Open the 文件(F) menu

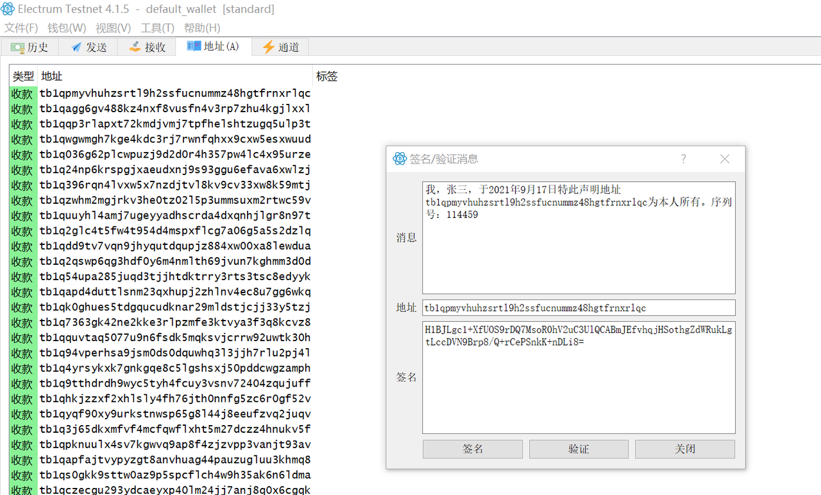click(x=21, y=28)
